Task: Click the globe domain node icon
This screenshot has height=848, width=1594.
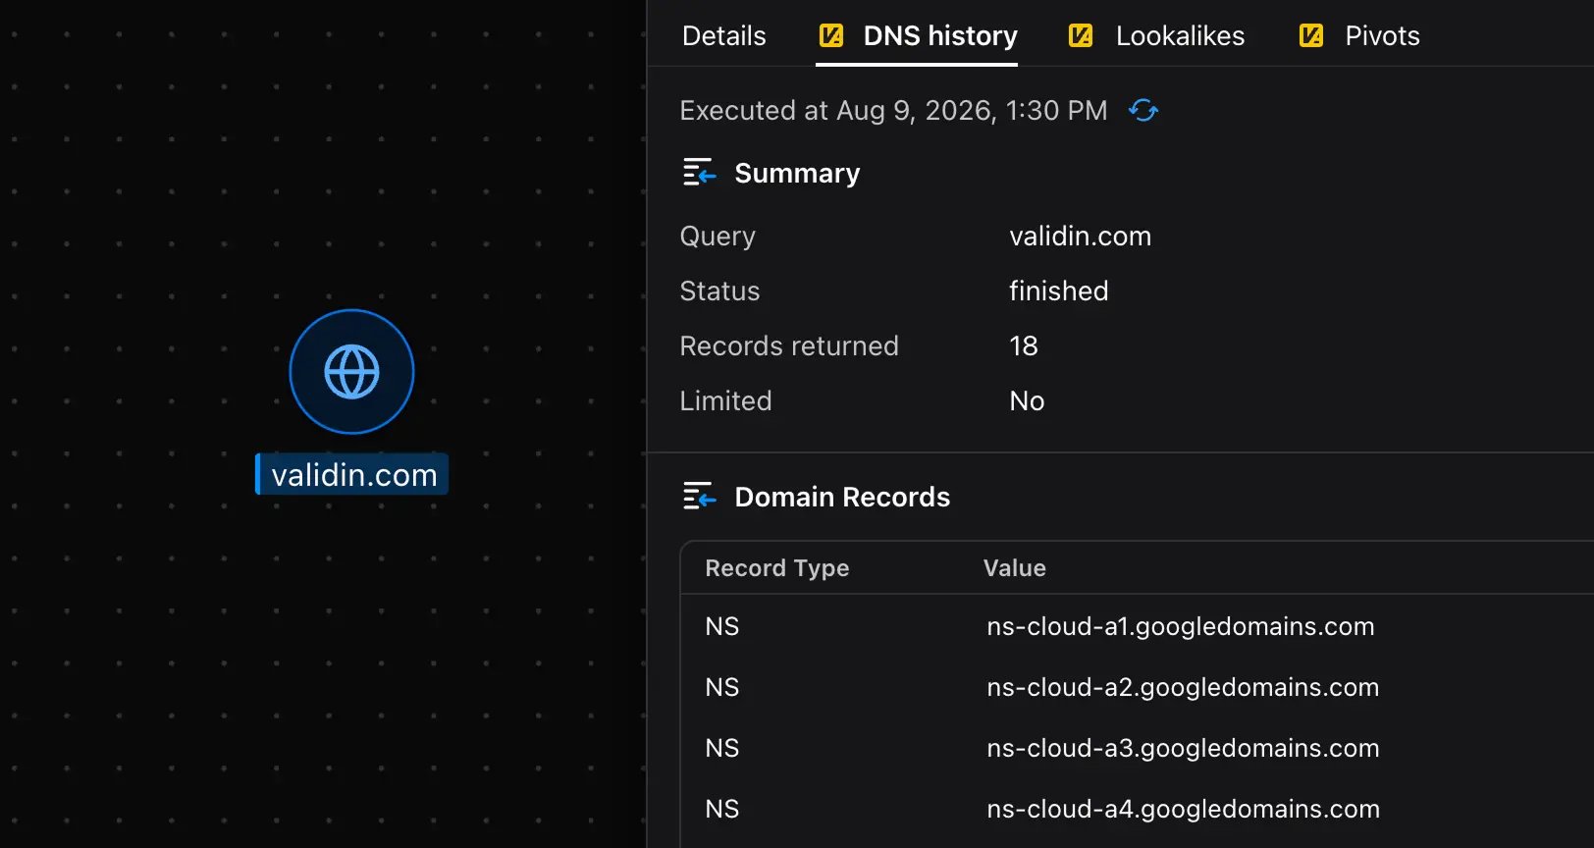Action: pos(351,372)
